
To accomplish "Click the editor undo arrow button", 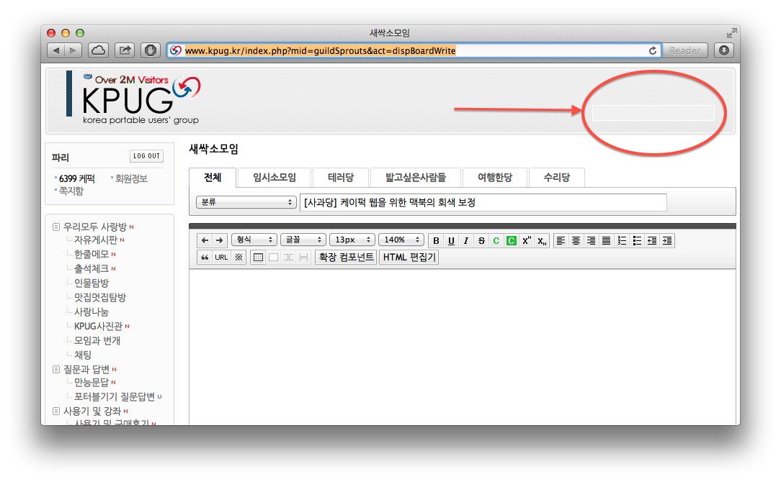I will (205, 240).
